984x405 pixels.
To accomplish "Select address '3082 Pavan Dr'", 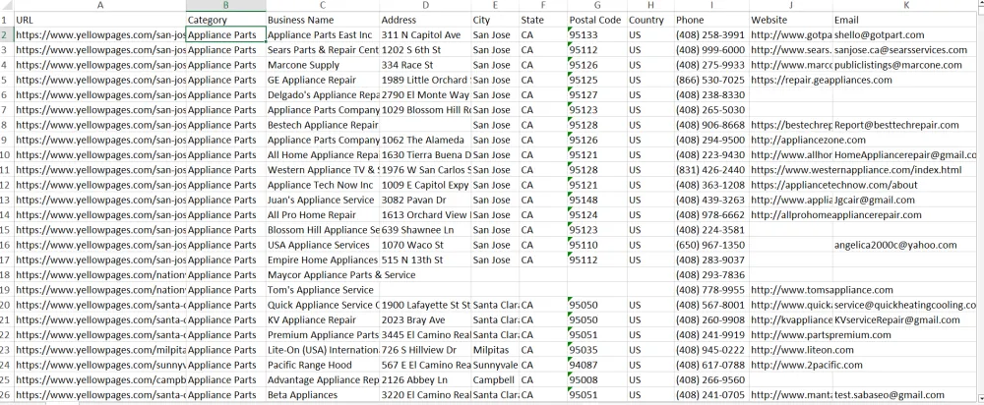I will point(425,200).
